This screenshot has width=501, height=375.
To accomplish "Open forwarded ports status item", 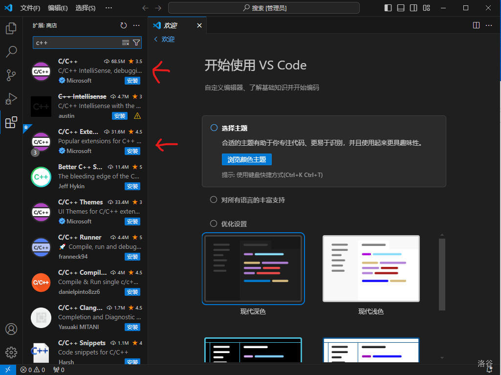I will click(59, 370).
